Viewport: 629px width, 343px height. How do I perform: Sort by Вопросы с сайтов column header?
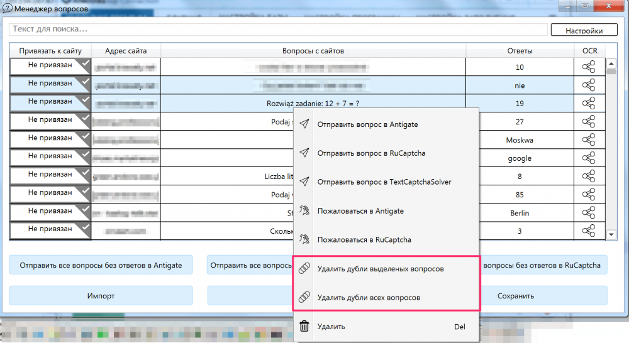(x=313, y=51)
